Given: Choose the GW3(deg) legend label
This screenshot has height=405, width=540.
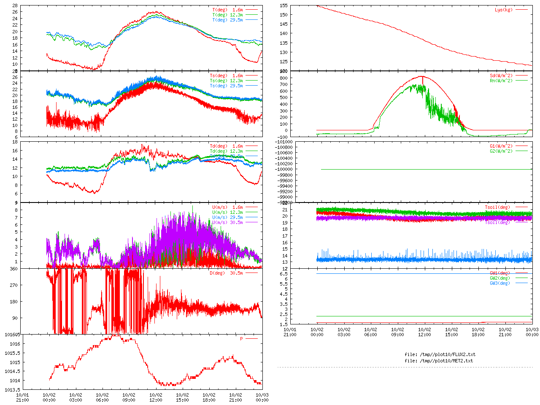Looking at the screenshot, I should pos(500,283).
